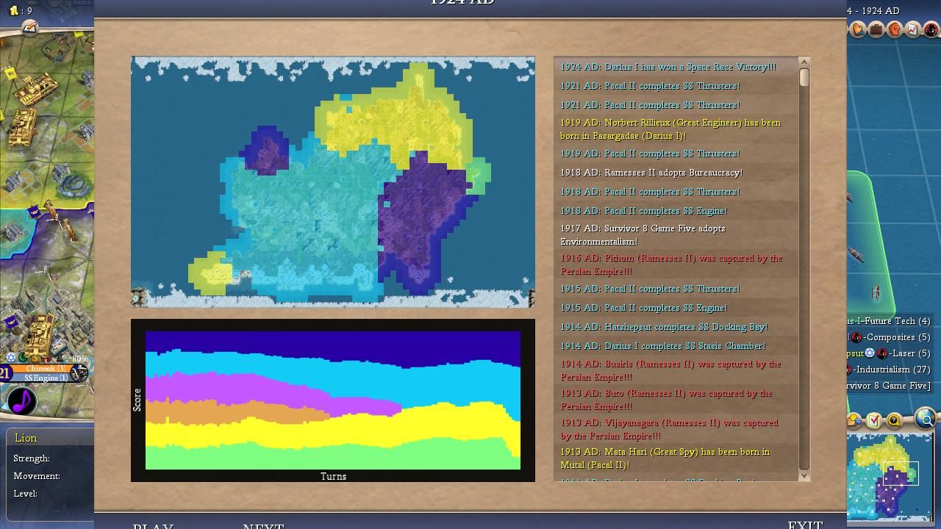
Task: Open the religion advisor (praying hands icon)
Action: click(858, 29)
